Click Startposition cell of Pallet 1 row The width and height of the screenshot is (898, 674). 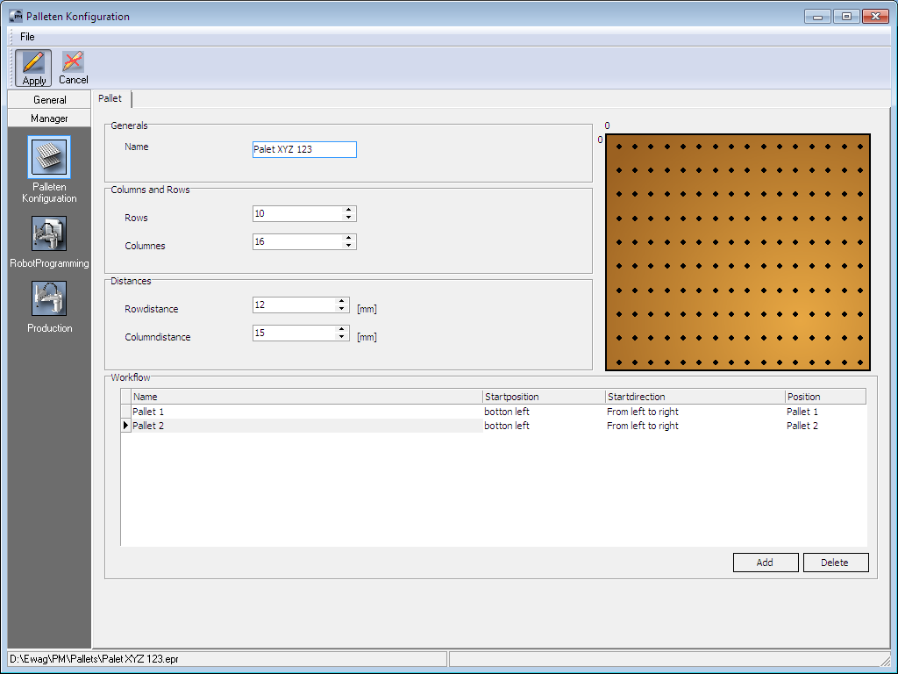(x=544, y=412)
